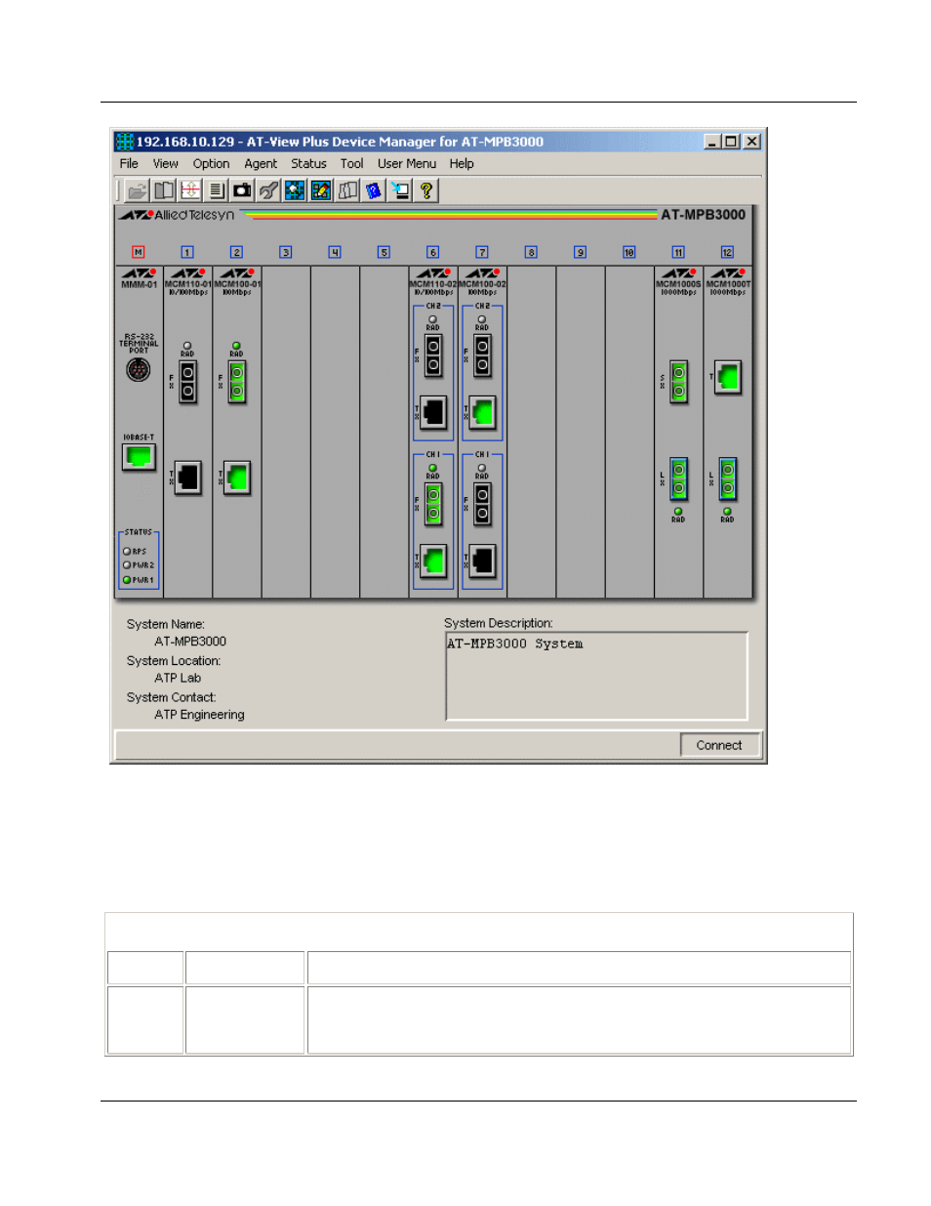Click the ATP Engineering contact value
Image resolution: width=931 pixels, height=1206 pixels.
click(199, 715)
